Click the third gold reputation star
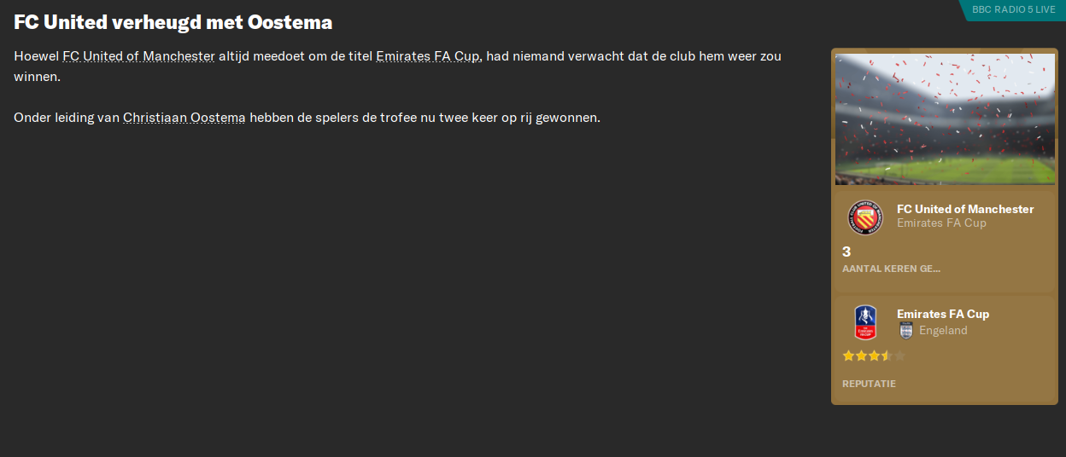The image size is (1066, 457). click(x=874, y=356)
